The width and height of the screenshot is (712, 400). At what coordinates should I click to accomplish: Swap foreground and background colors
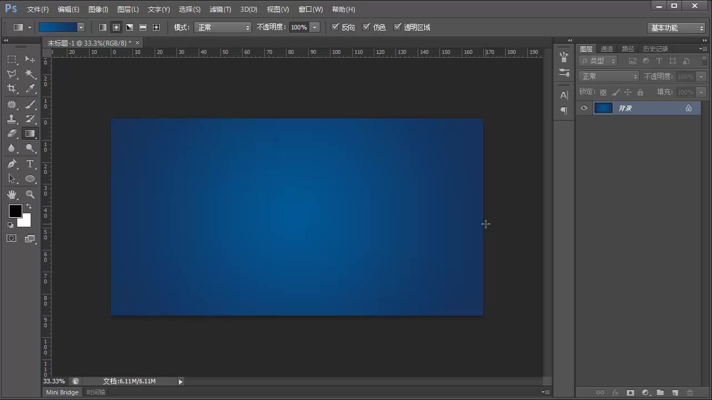29,207
